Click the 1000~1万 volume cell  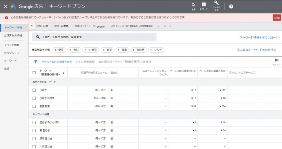(x=100, y=106)
